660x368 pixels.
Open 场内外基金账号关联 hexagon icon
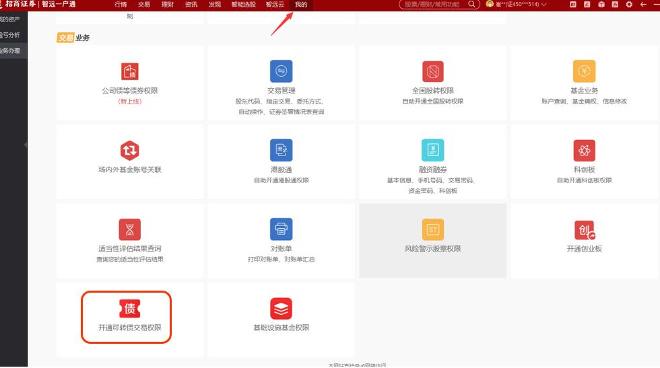pos(129,150)
